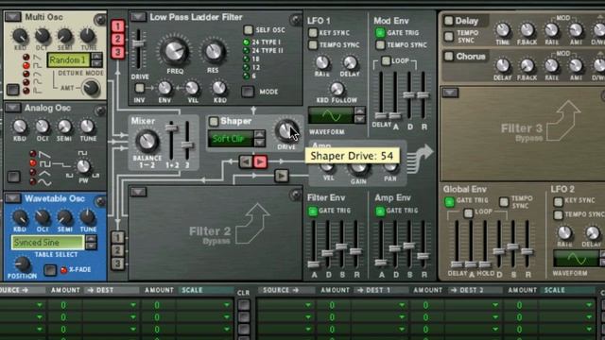Click the Filter 2 to Amp arrow button
The height and width of the screenshot is (340, 605).
[x=282, y=176]
